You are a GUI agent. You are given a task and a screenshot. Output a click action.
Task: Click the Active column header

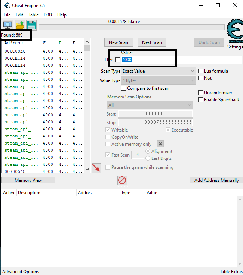(x=9, y=193)
